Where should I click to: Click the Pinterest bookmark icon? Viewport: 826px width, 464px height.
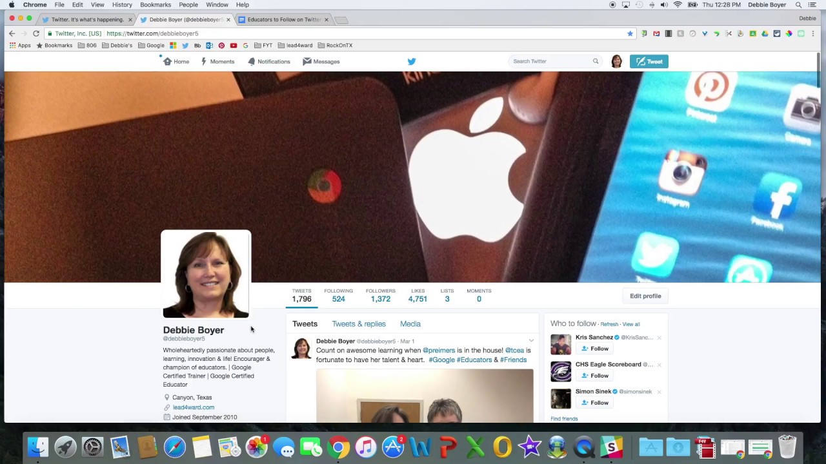click(x=221, y=46)
